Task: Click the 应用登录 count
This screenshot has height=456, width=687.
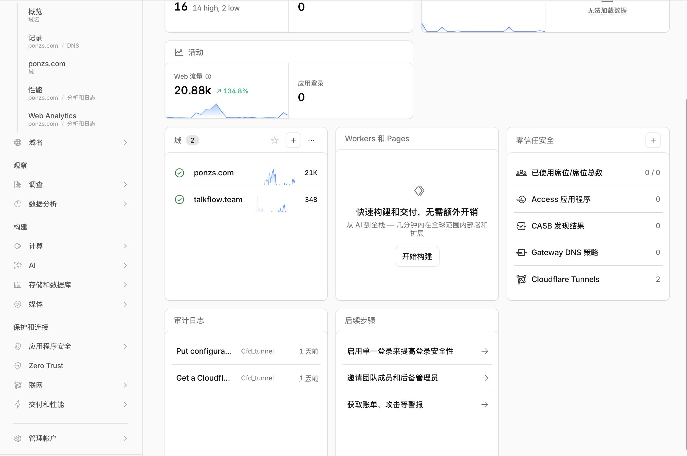Action: (x=301, y=97)
